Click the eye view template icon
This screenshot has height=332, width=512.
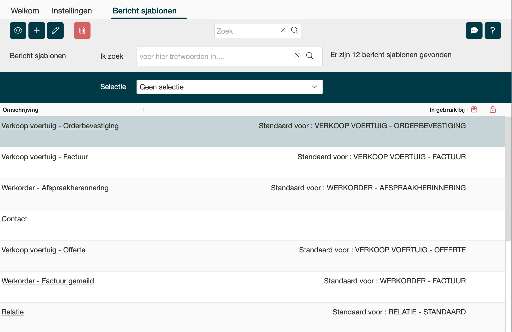[18, 31]
